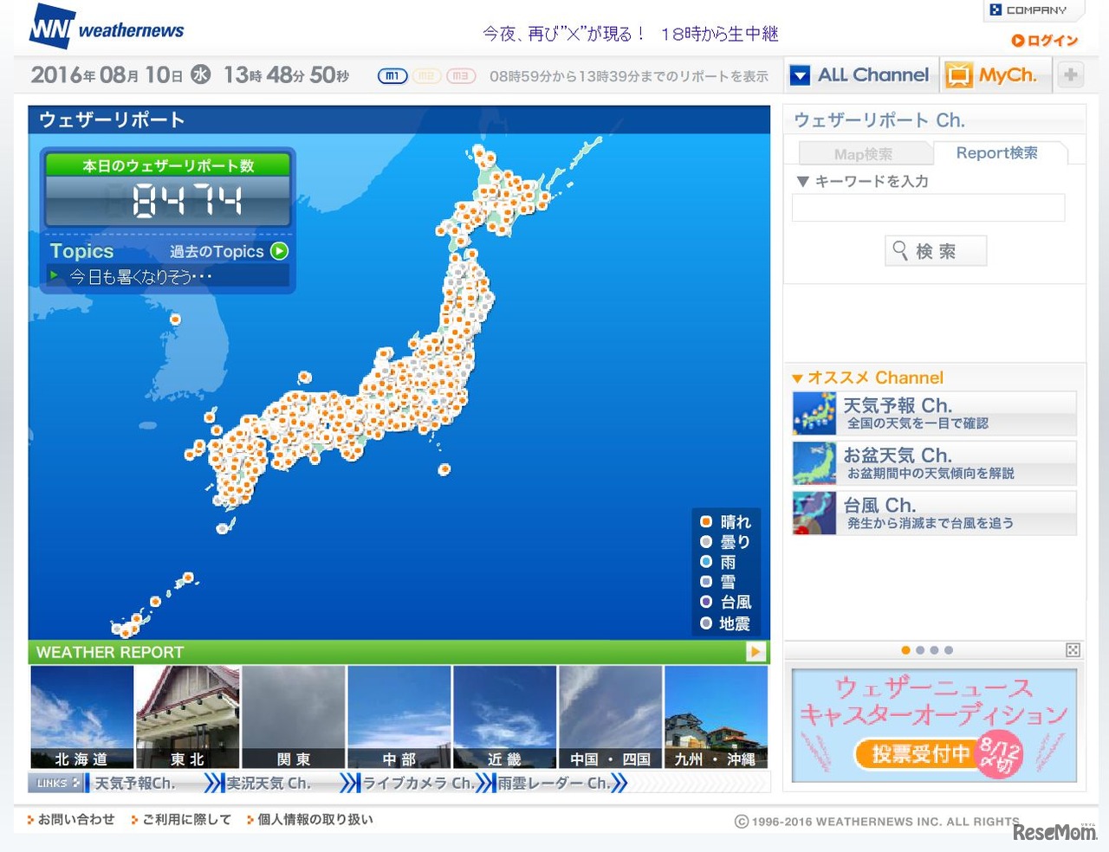This screenshot has height=852, width=1109.
Task: Toggle the 晴れ legend marker
Action: click(706, 522)
